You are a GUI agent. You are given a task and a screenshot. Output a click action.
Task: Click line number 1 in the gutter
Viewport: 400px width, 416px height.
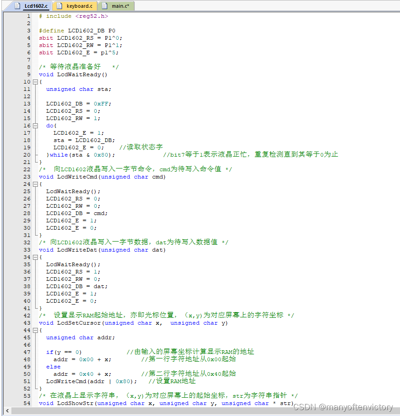click(x=28, y=16)
